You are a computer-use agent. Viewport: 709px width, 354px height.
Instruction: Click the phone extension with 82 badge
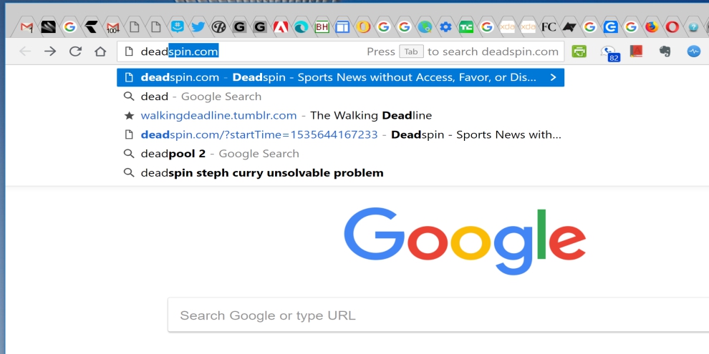pos(609,52)
